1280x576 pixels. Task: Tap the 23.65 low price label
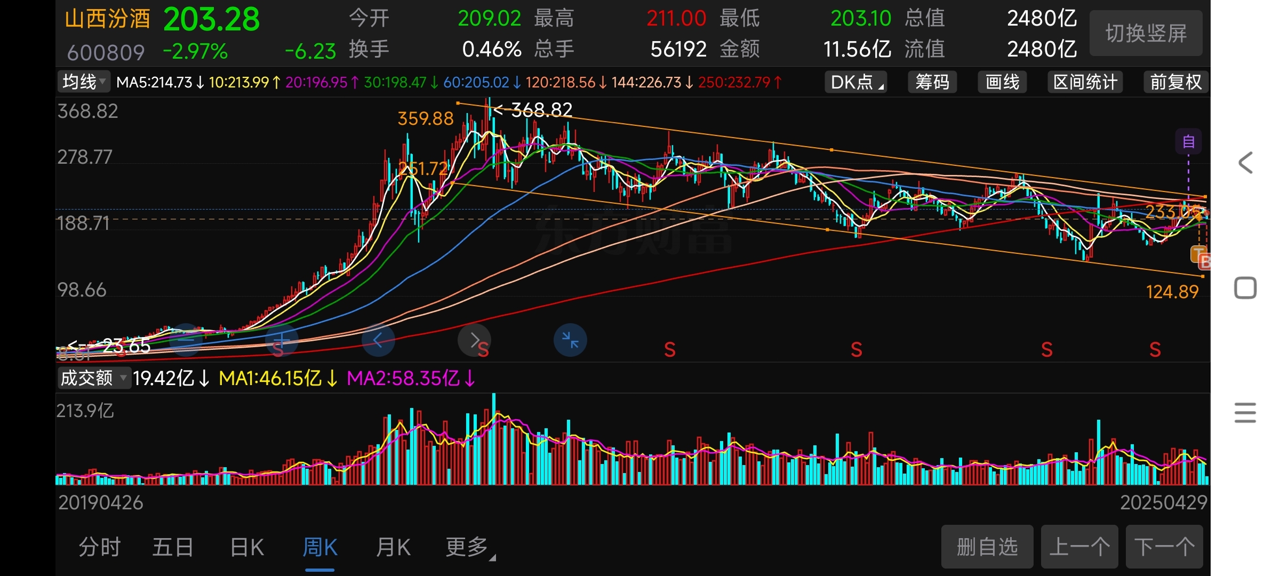tap(126, 346)
